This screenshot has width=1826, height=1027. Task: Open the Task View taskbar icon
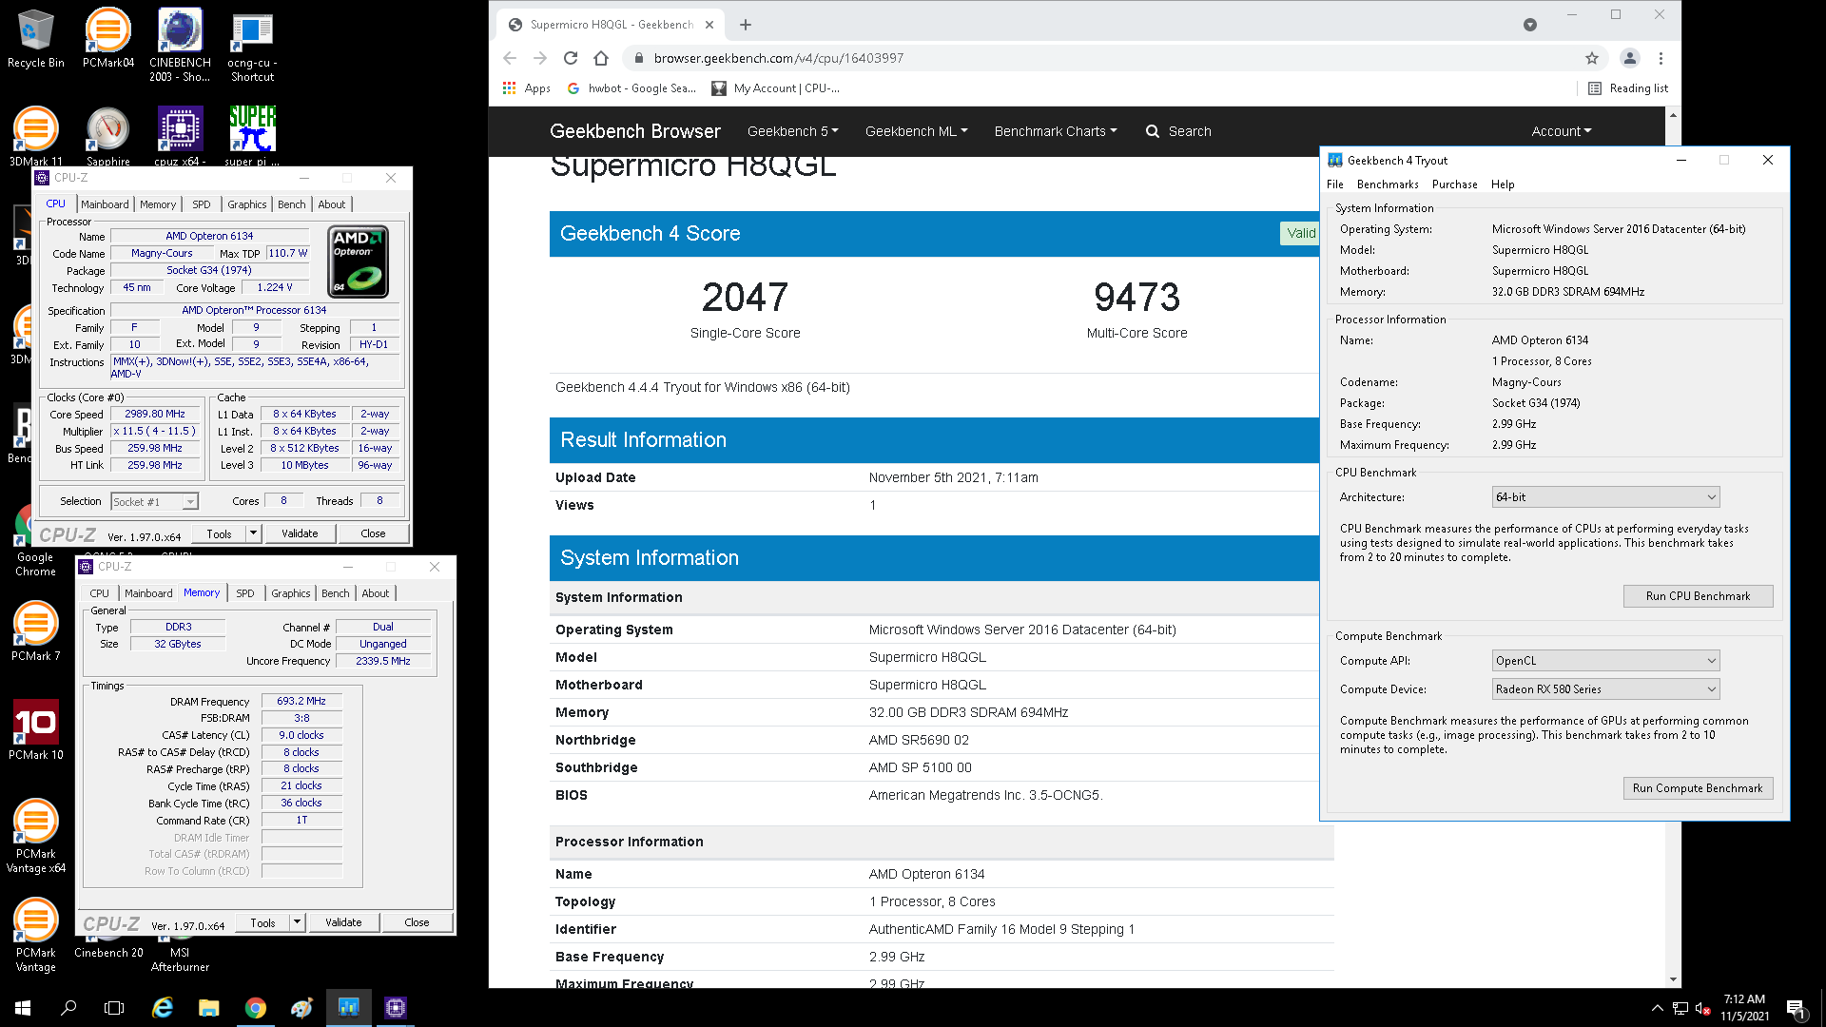(x=114, y=1007)
